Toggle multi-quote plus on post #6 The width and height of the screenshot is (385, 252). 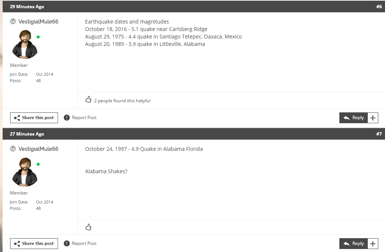point(373,118)
